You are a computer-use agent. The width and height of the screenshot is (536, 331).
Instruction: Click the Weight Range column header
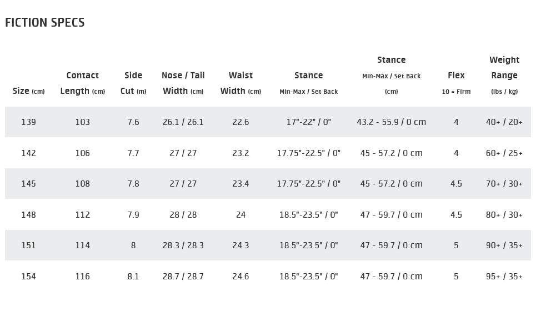pos(504,75)
